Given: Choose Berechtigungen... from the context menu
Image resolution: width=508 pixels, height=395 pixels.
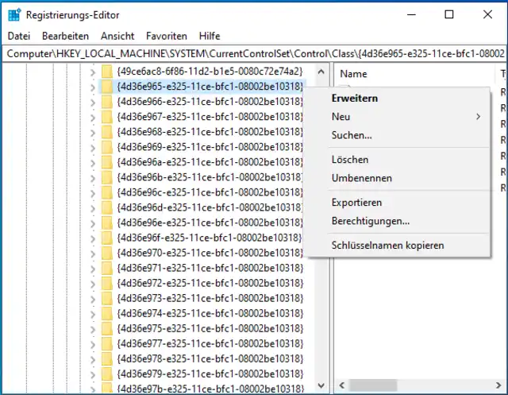Looking at the screenshot, I should 371,221.
